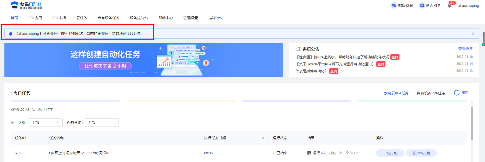Open 管理设置 menu
This screenshot has height=162, width=485.
click(191, 18)
